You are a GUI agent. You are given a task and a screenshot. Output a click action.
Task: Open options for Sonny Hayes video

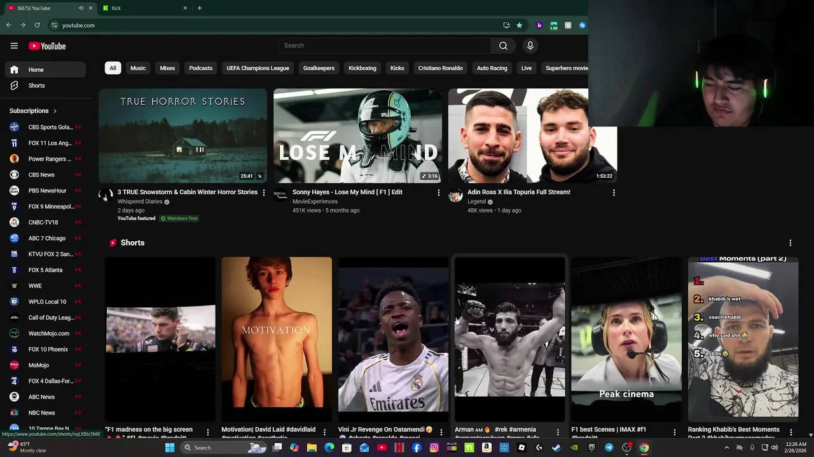(x=438, y=192)
